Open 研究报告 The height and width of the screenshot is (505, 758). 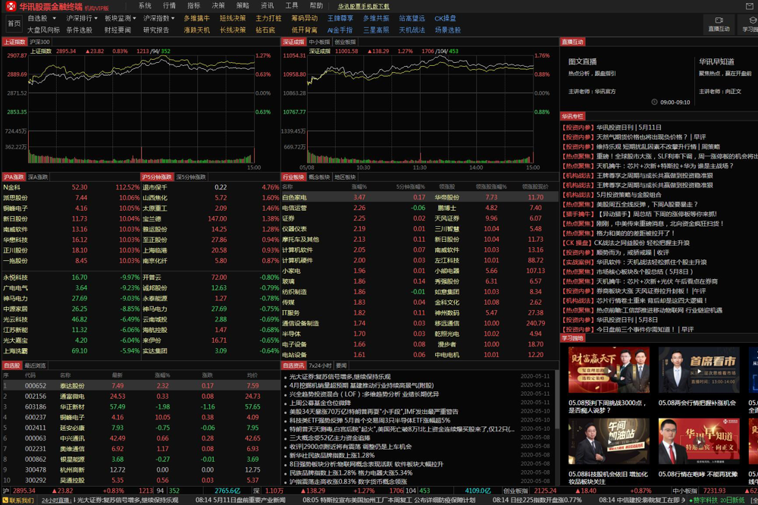point(156,30)
